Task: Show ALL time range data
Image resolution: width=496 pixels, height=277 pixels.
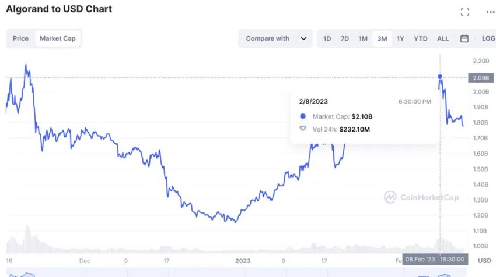Action: pyautogui.click(x=443, y=39)
